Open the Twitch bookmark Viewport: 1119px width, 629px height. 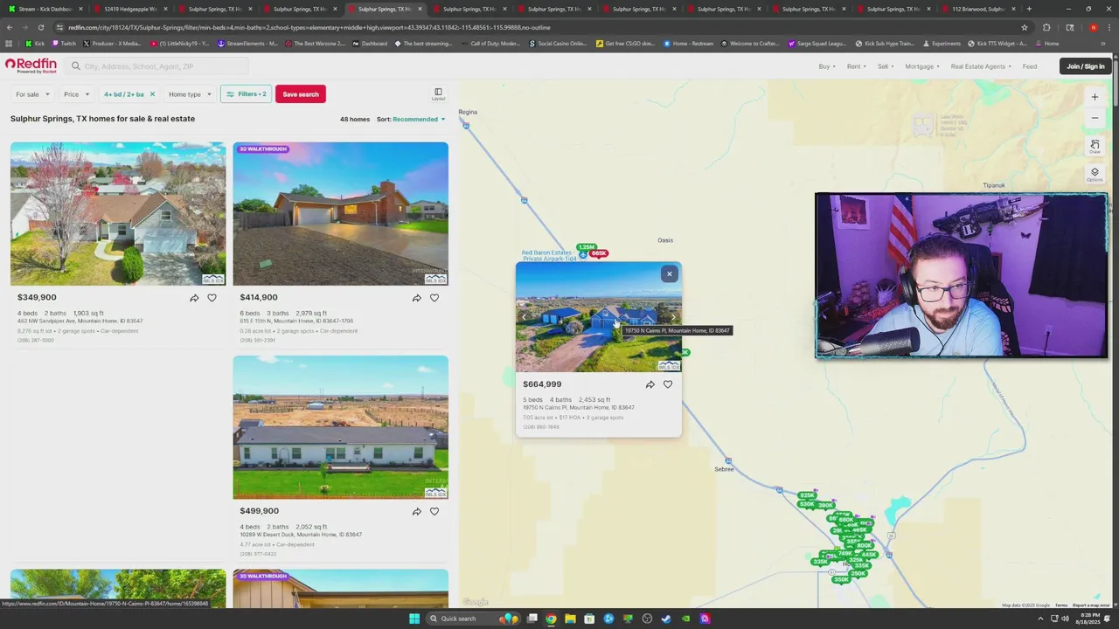[x=64, y=44]
